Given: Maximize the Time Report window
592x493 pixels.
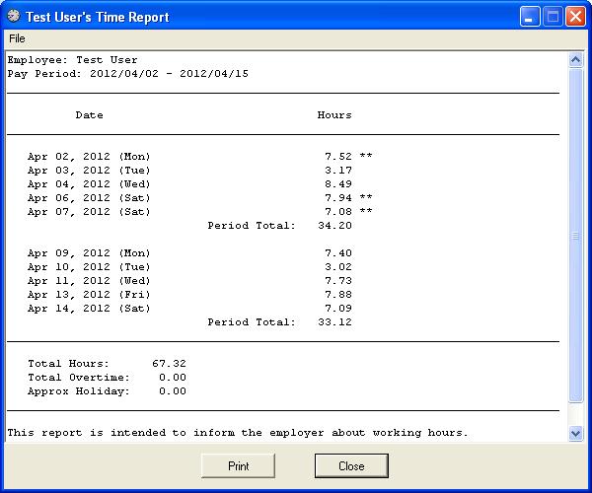Looking at the screenshot, I should click(x=553, y=17).
